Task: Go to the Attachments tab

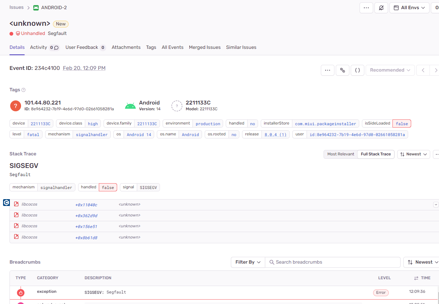Action: 126,47
